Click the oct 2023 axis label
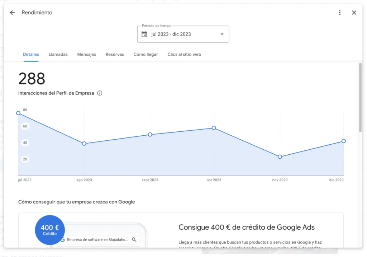367x257 pixels. 214,180
